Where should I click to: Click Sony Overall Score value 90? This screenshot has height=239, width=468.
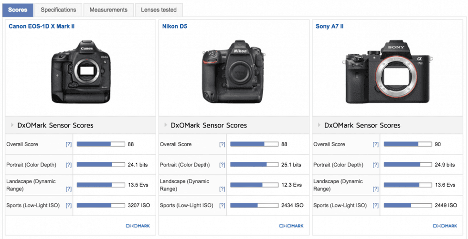pyautogui.click(x=438, y=144)
